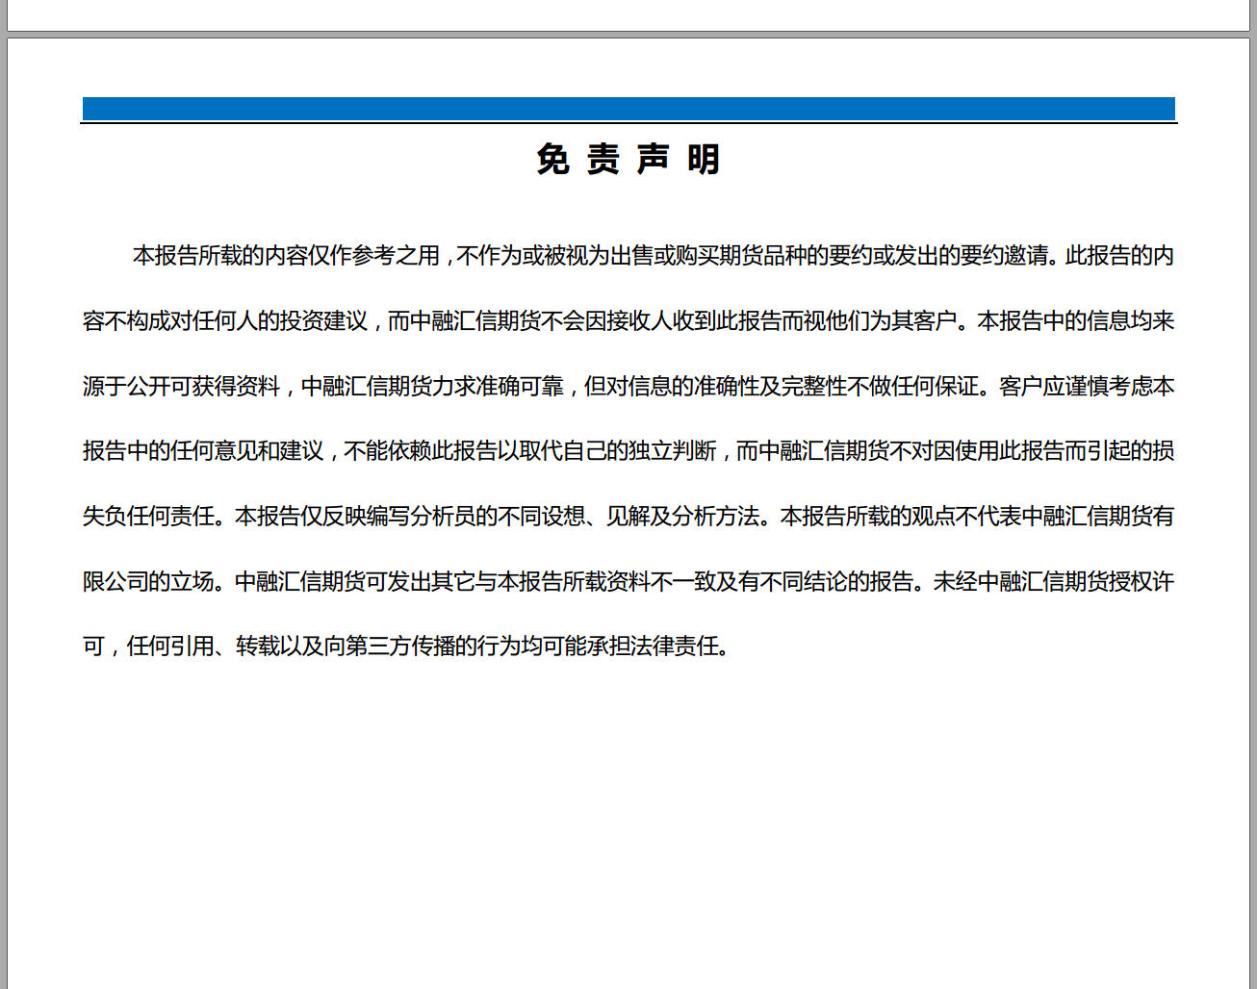This screenshot has height=989, width=1257.
Task: Click the words 客户应谨慎考虑本
Action: click(x=1087, y=386)
